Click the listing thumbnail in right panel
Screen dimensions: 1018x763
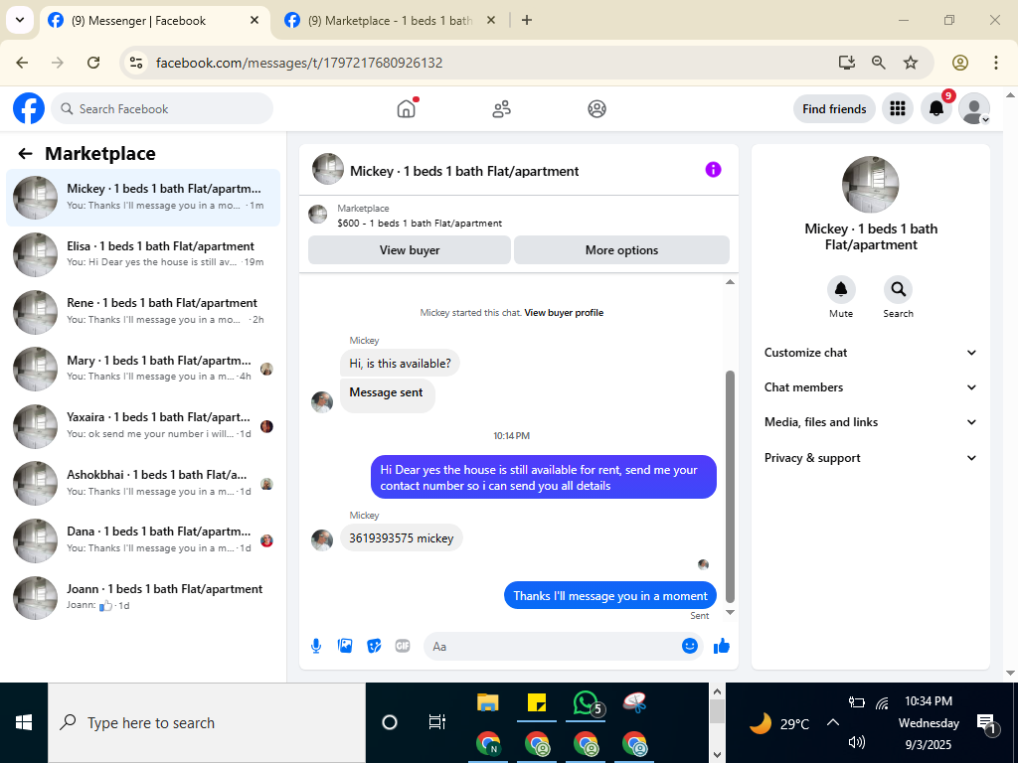(870, 184)
